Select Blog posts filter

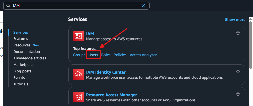22,71
